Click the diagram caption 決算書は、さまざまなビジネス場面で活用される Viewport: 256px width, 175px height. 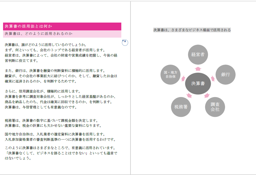coord(192,30)
